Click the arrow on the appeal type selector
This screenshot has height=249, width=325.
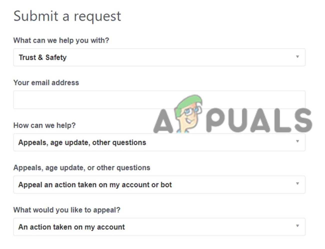(x=297, y=184)
